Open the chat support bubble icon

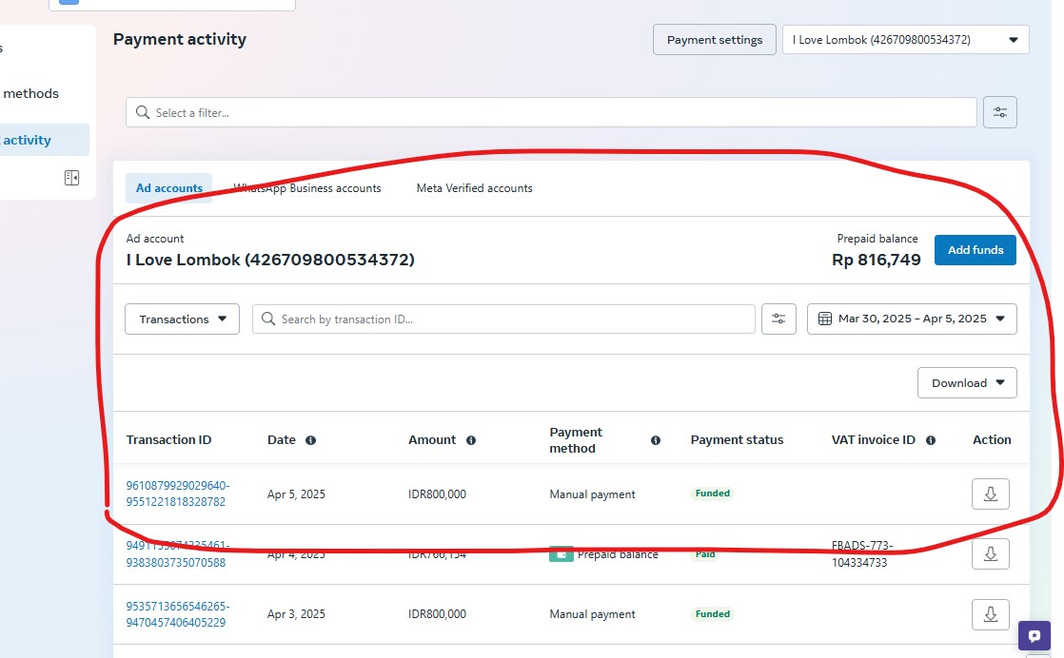point(1034,636)
